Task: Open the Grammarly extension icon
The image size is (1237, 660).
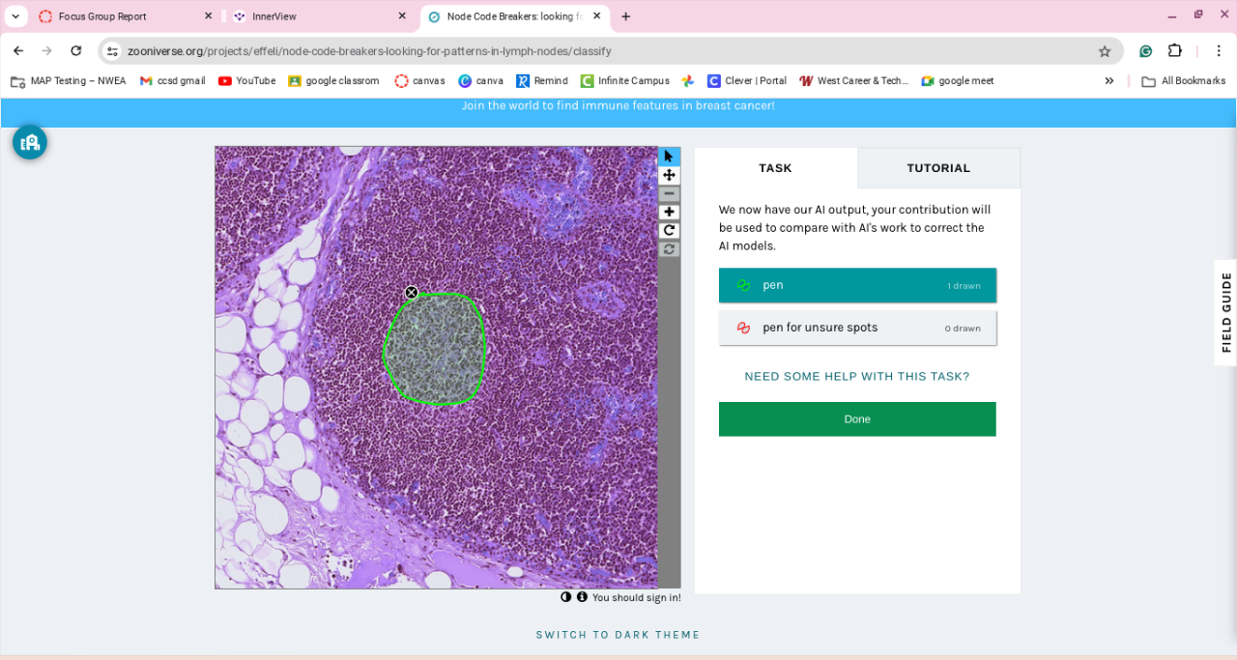Action: 1145,51
